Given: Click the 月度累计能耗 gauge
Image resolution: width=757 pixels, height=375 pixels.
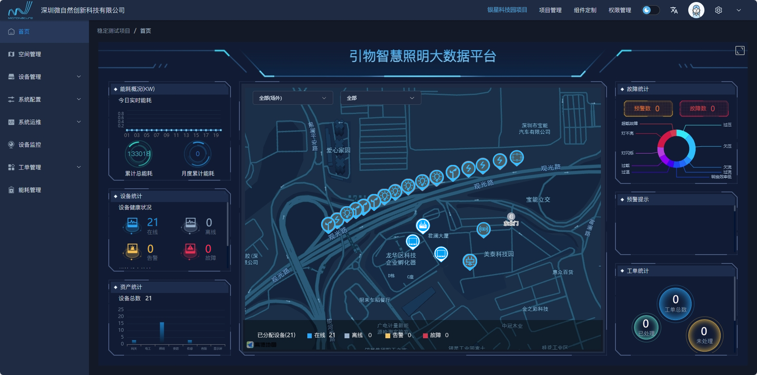Looking at the screenshot, I should click(197, 154).
